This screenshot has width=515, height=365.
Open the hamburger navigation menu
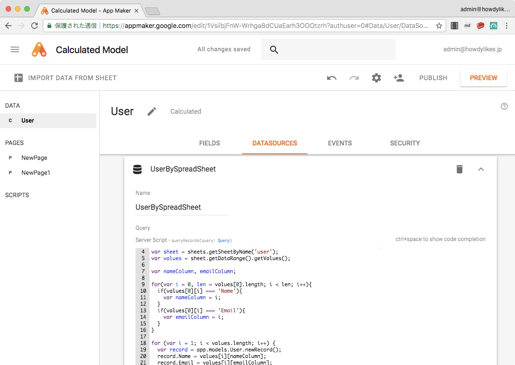(x=15, y=50)
